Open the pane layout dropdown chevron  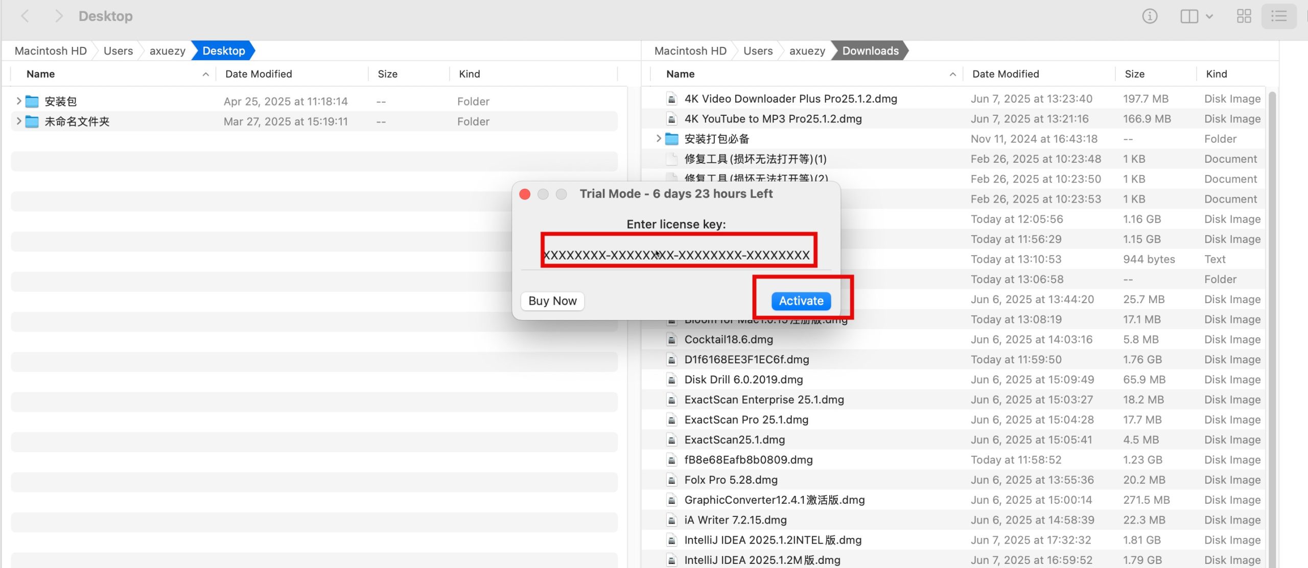[x=1209, y=16]
